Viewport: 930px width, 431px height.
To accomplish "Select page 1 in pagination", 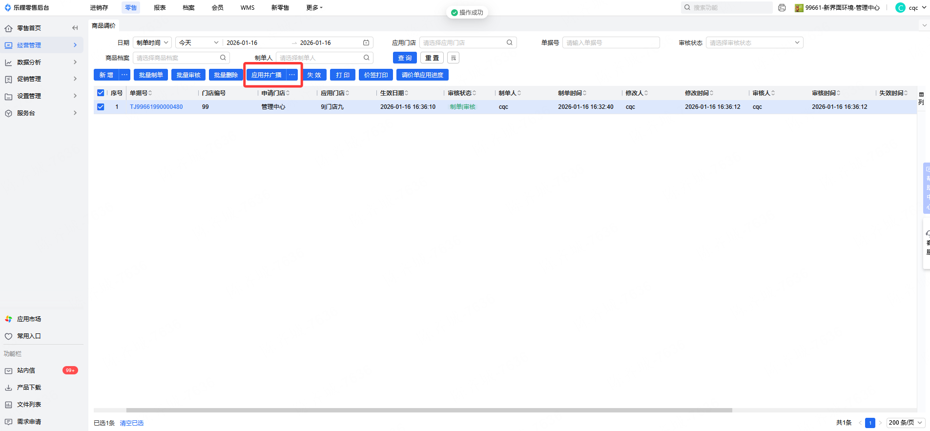I will click(870, 423).
